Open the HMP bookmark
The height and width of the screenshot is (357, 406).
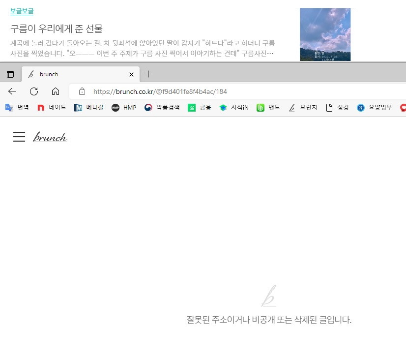tap(124, 108)
